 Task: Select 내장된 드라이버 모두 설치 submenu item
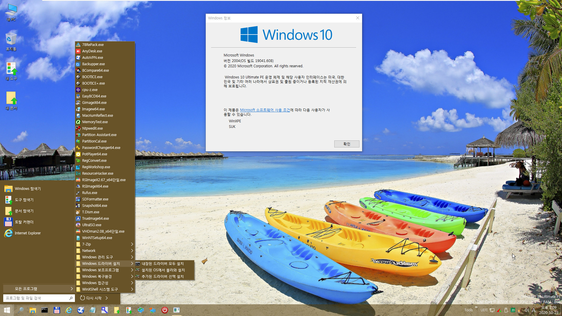pyautogui.click(x=165, y=264)
